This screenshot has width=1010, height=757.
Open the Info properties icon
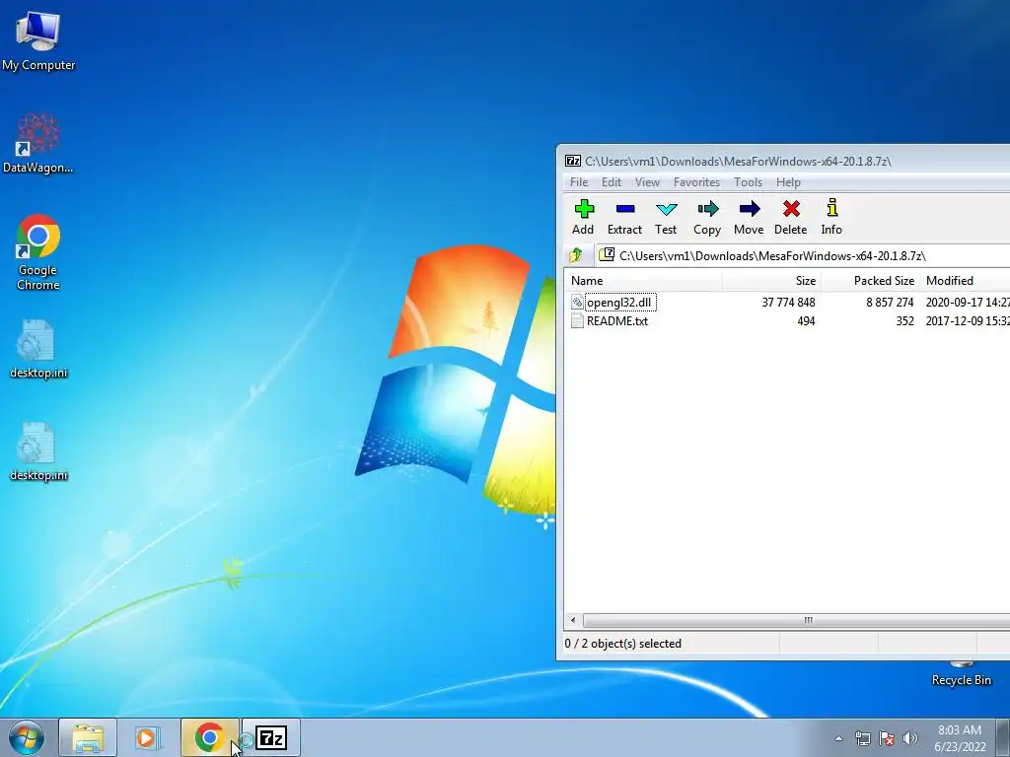click(831, 218)
